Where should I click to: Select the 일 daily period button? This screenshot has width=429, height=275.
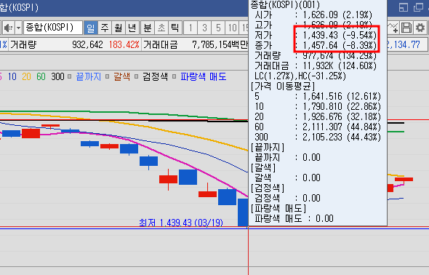91,28
